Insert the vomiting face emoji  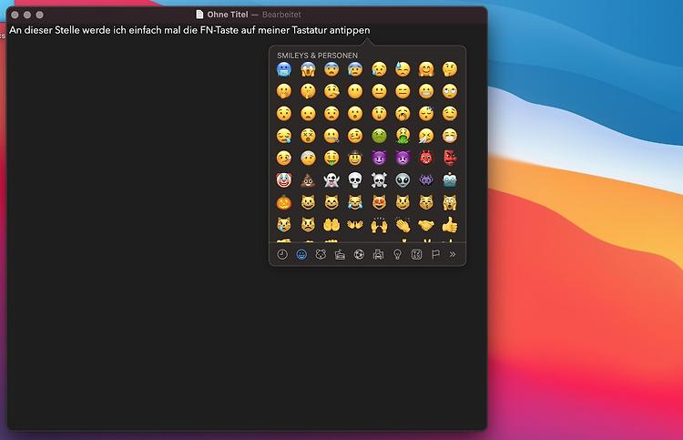pyautogui.click(x=403, y=136)
